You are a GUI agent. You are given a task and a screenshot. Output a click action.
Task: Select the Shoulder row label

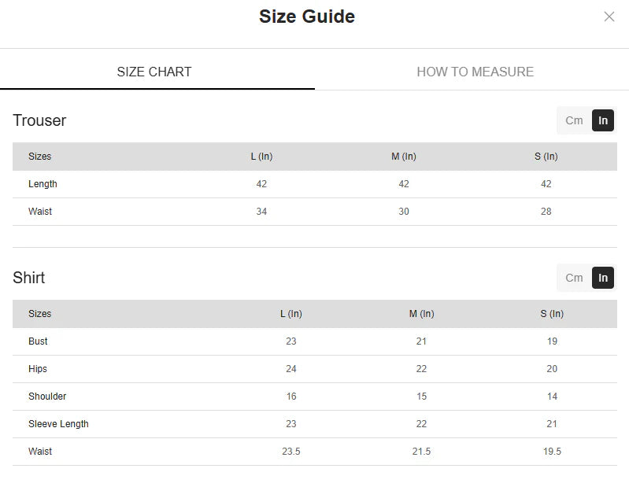(47, 397)
